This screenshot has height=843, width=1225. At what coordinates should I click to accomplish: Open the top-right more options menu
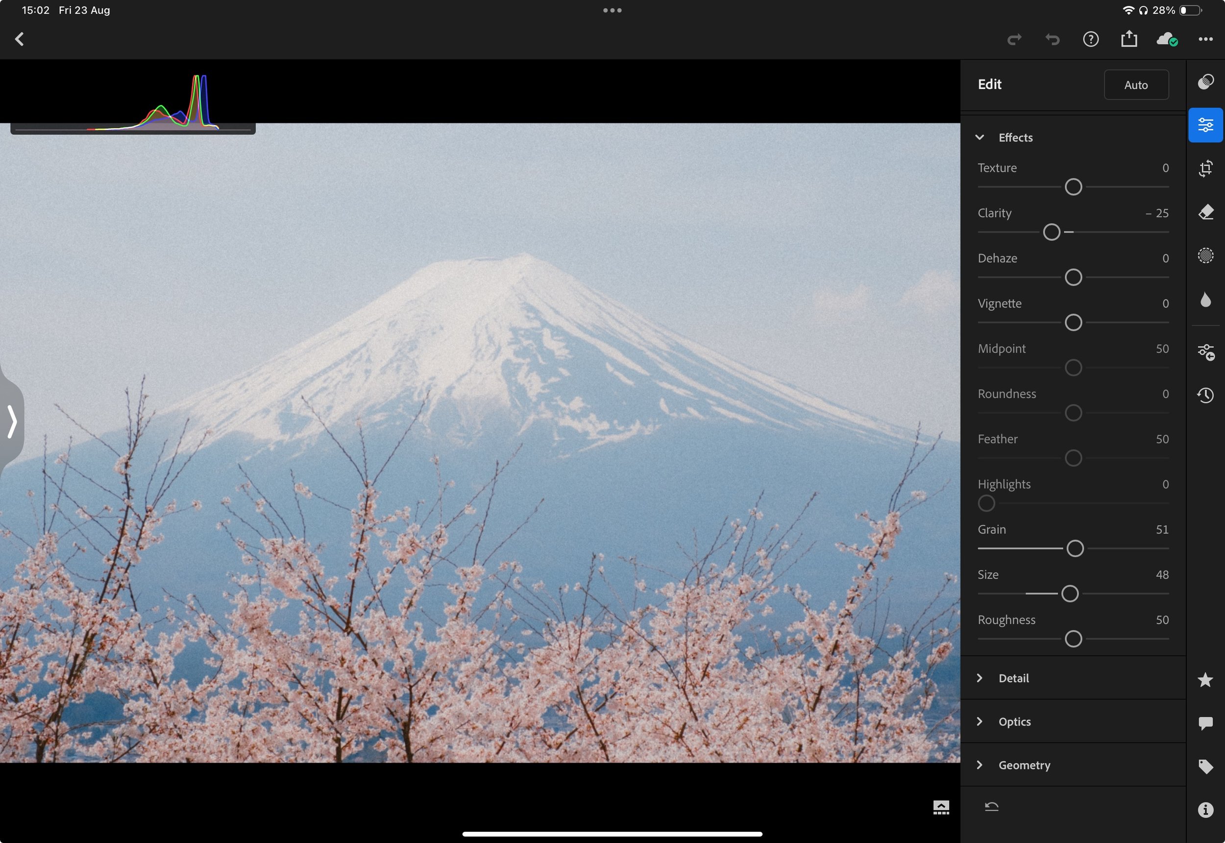pyautogui.click(x=1205, y=39)
